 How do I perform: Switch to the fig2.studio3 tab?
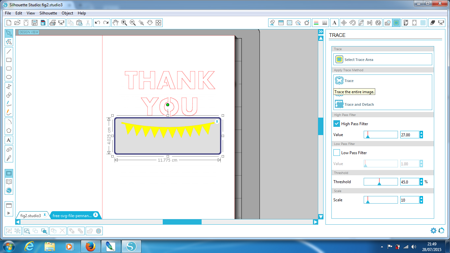click(x=31, y=215)
